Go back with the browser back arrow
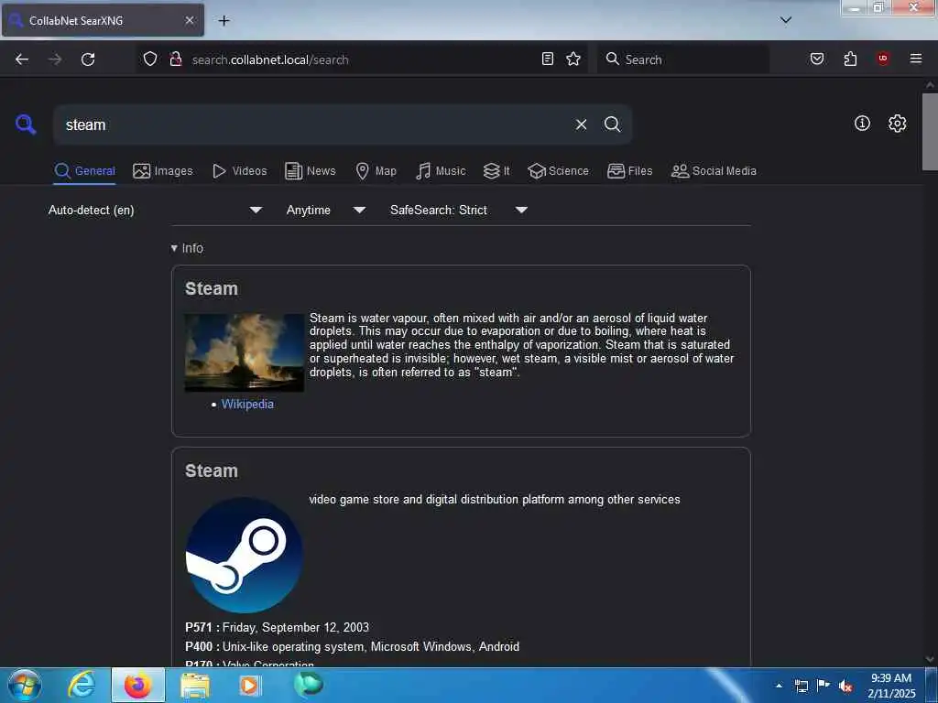Viewport: 938px width, 703px height. tap(22, 59)
